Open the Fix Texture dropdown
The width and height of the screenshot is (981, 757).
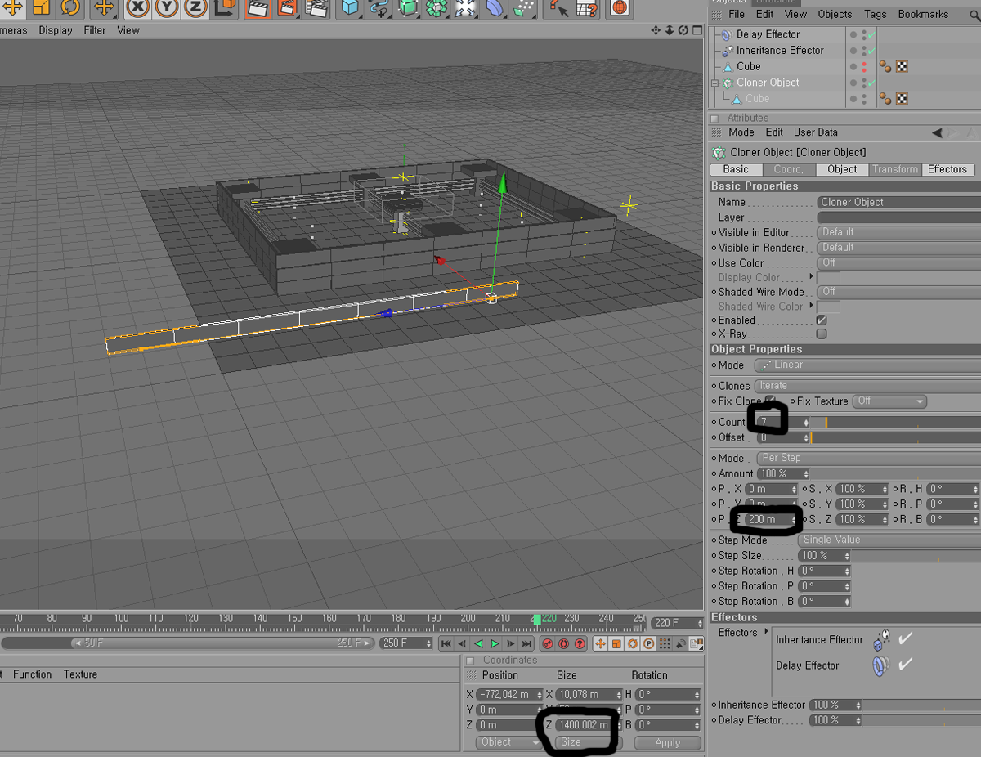[x=889, y=401]
